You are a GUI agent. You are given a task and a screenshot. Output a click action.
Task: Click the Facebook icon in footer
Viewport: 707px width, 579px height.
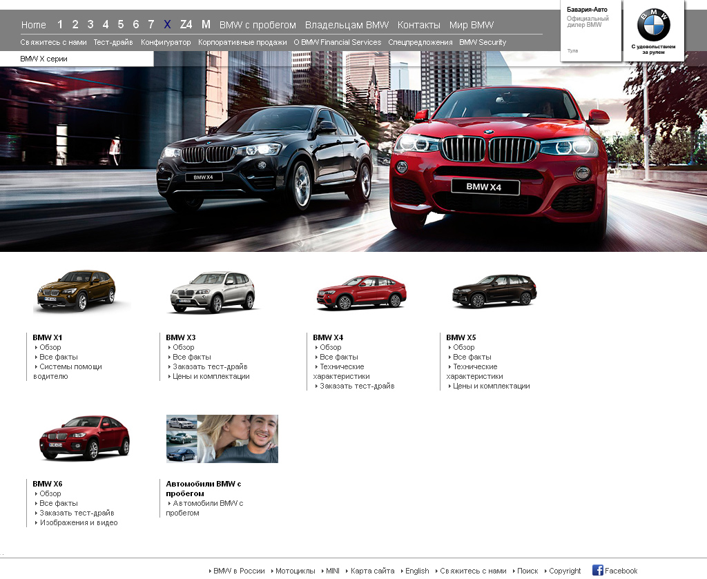click(x=597, y=570)
